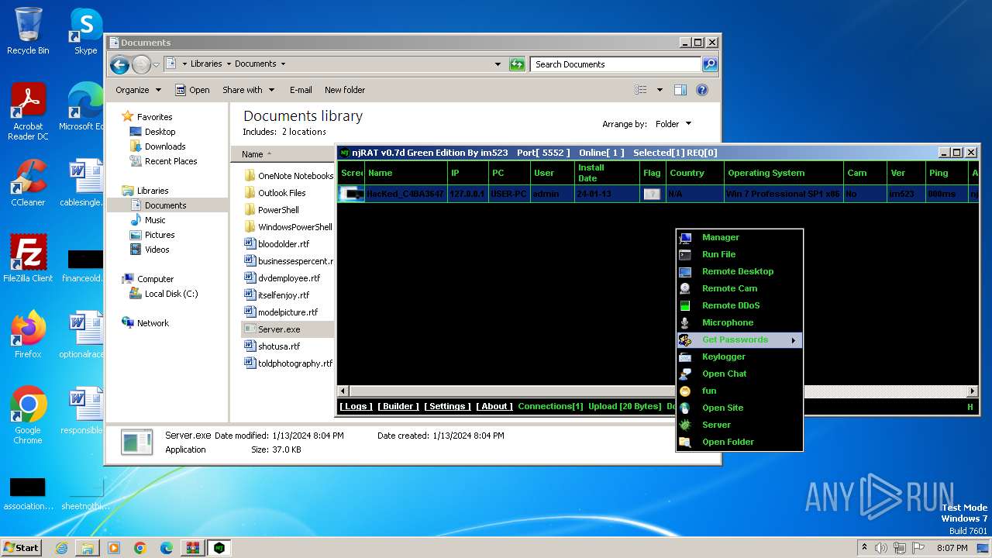Viewport: 992px width, 558px height.
Task: Open njRAT Settings link
Action: pos(447,406)
